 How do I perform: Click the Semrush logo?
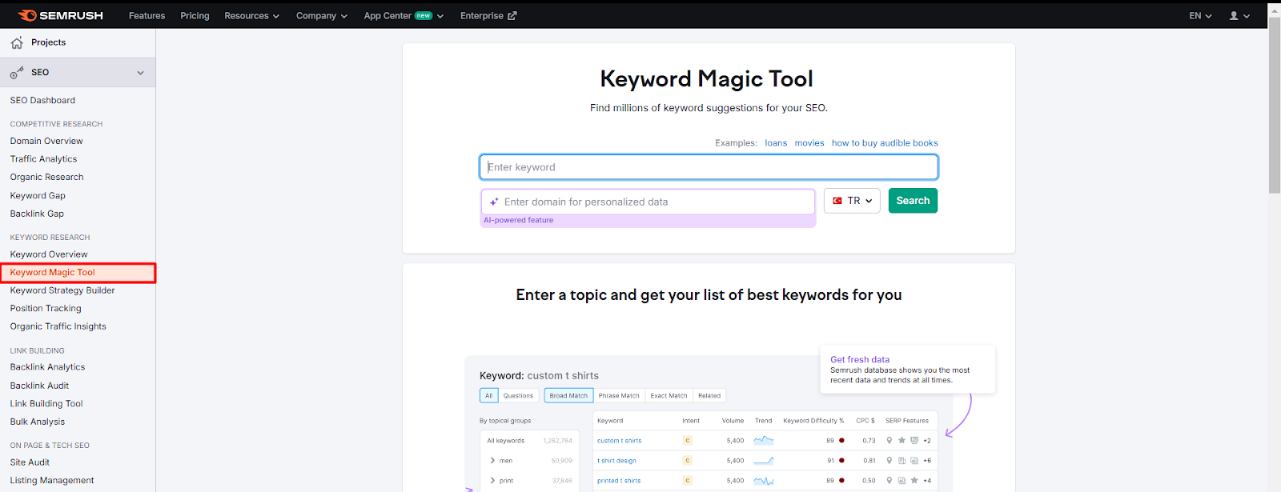pos(61,15)
